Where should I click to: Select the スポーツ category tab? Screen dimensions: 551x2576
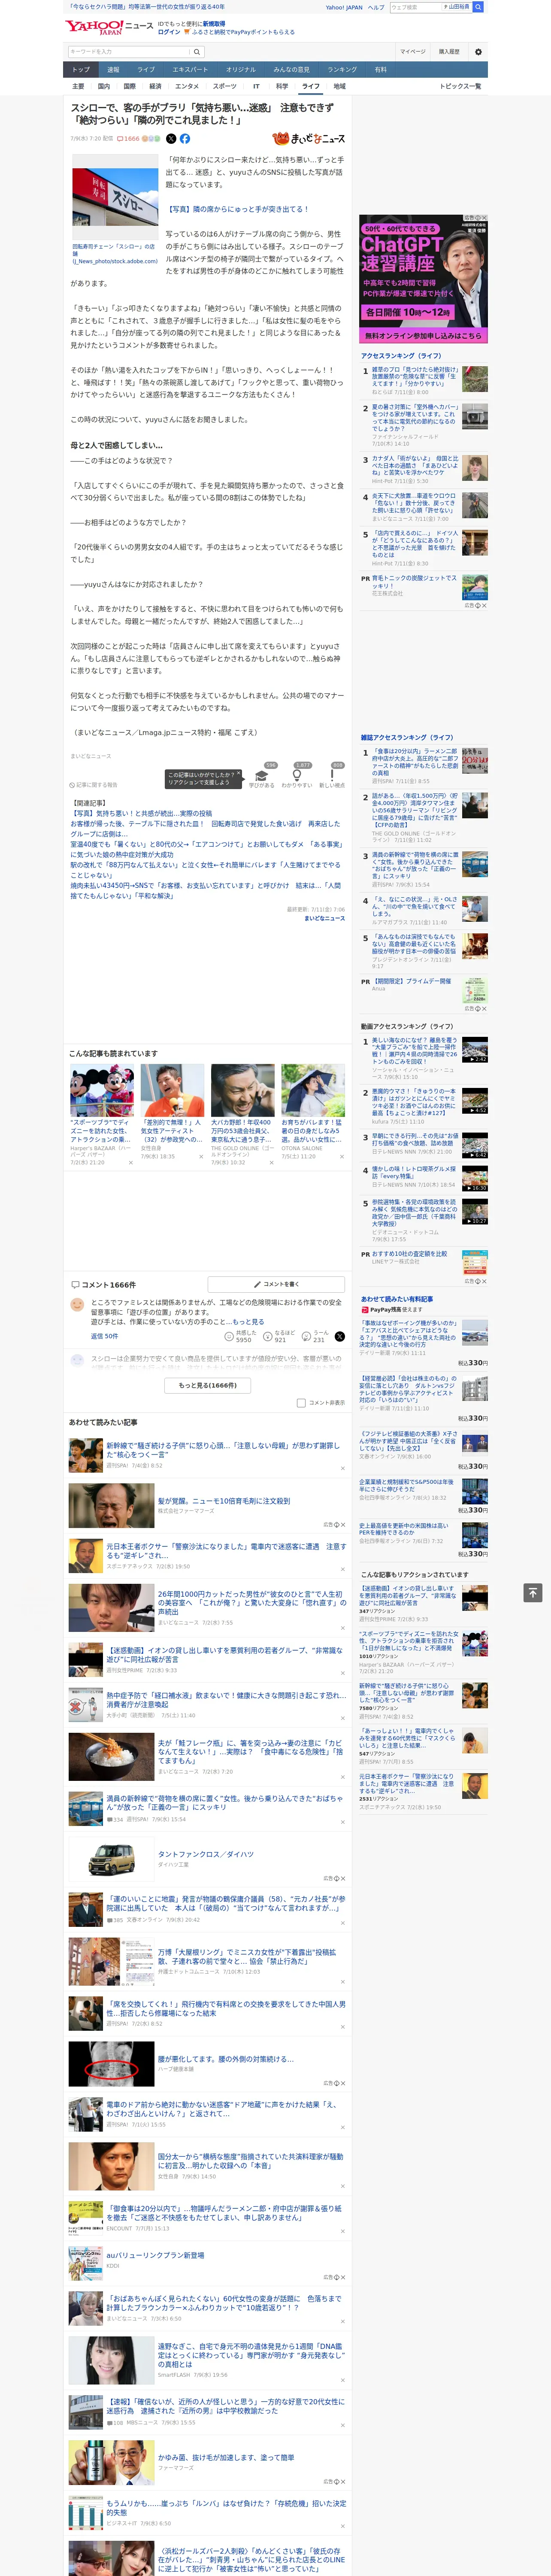pyautogui.click(x=225, y=86)
